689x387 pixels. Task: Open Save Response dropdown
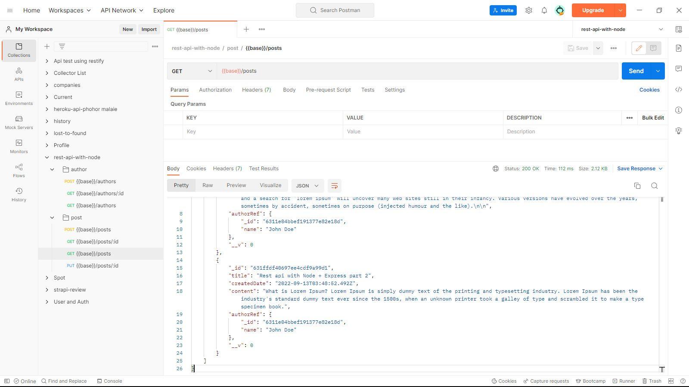[x=640, y=169]
